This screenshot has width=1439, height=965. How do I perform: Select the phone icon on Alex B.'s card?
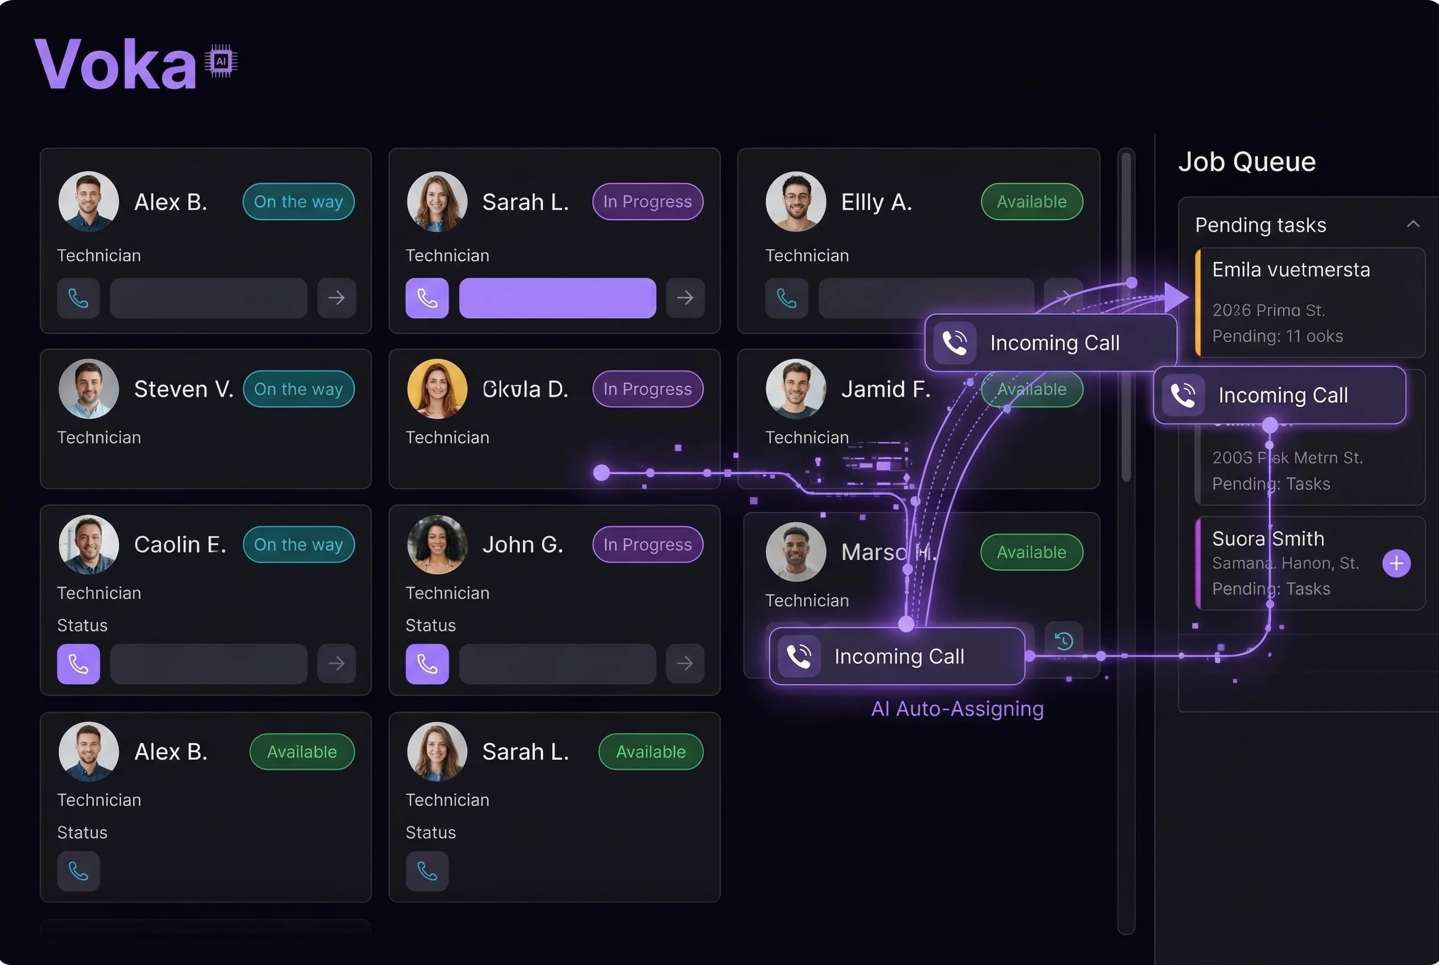coord(78,298)
